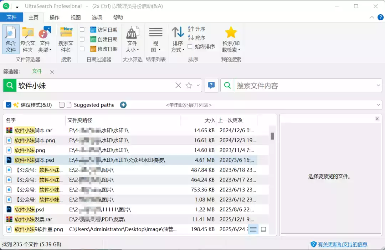The image size is (385, 250).
Task: Switch to the 操作 ribbon tab
Action: [x=55, y=17]
